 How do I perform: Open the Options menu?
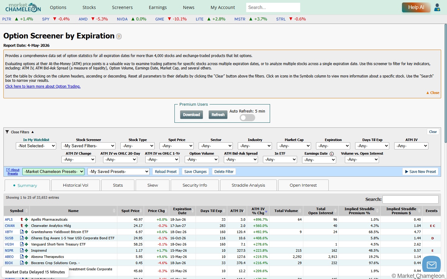[58, 7]
